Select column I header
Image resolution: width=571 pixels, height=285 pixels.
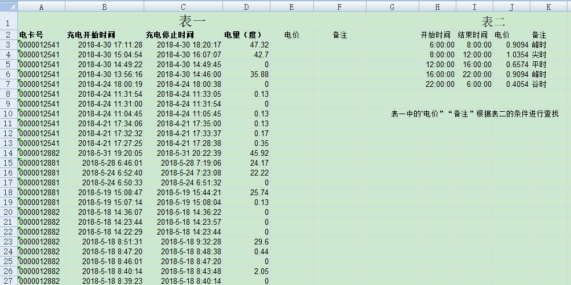(474, 6)
